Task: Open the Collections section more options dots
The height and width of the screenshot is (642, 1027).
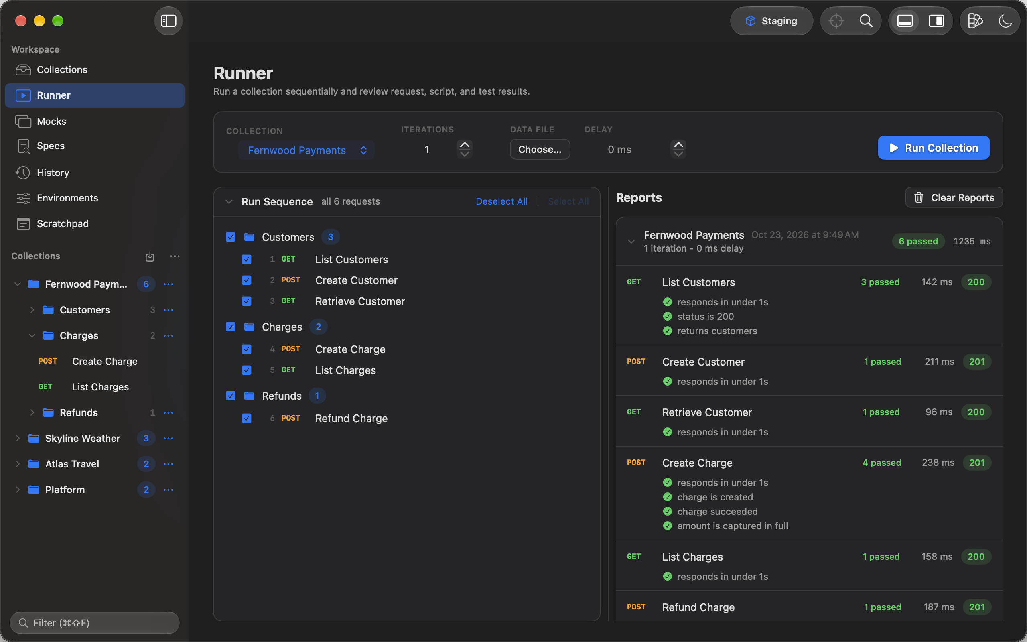Action: click(x=175, y=256)
